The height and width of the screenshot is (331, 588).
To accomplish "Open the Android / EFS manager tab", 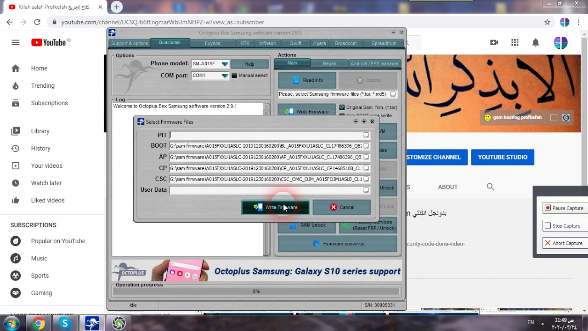I will pyautogui.click(x=374, y=63).
